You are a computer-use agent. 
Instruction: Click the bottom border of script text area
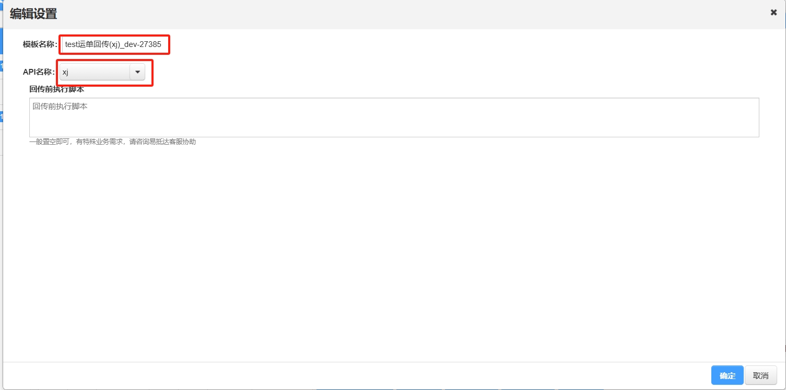click(x=394, y=137)
